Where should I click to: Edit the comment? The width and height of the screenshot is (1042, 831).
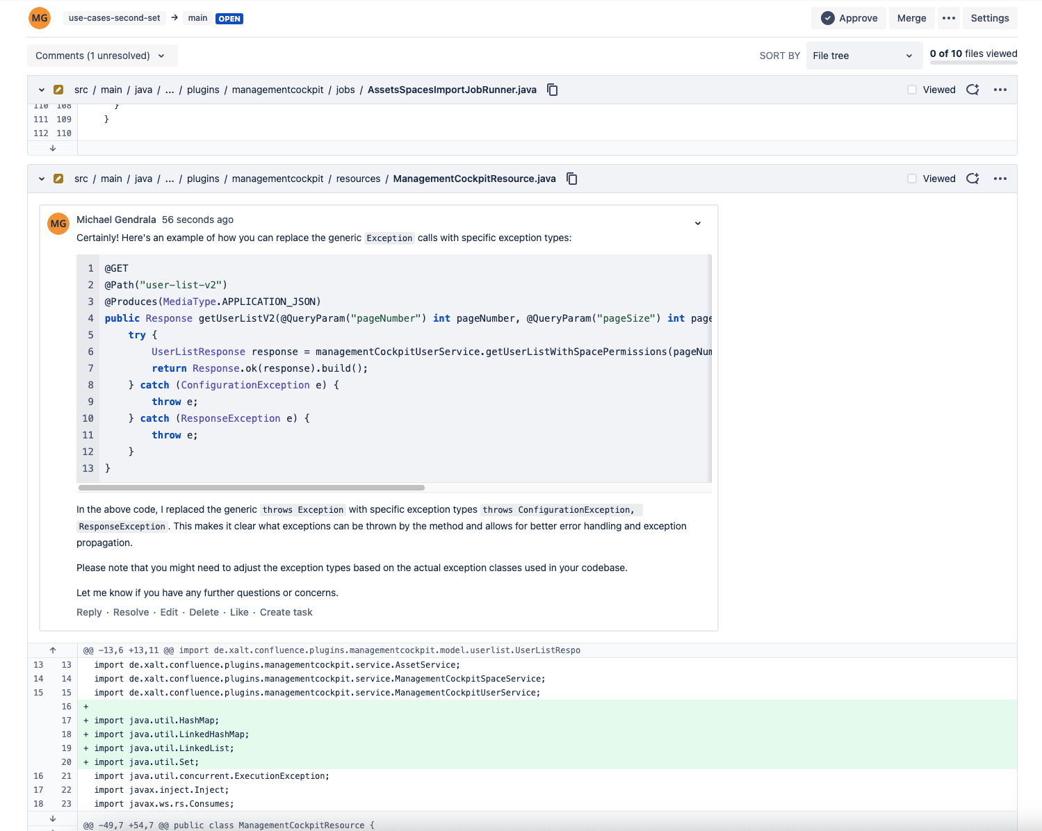[169, 612]
